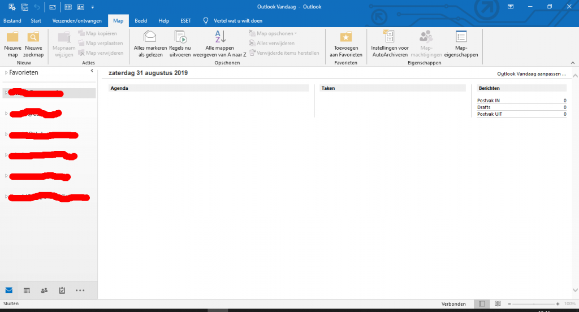
Task: Click the send/receive all folders icon in Quick Access Toolbar
Action: [24, 7]
